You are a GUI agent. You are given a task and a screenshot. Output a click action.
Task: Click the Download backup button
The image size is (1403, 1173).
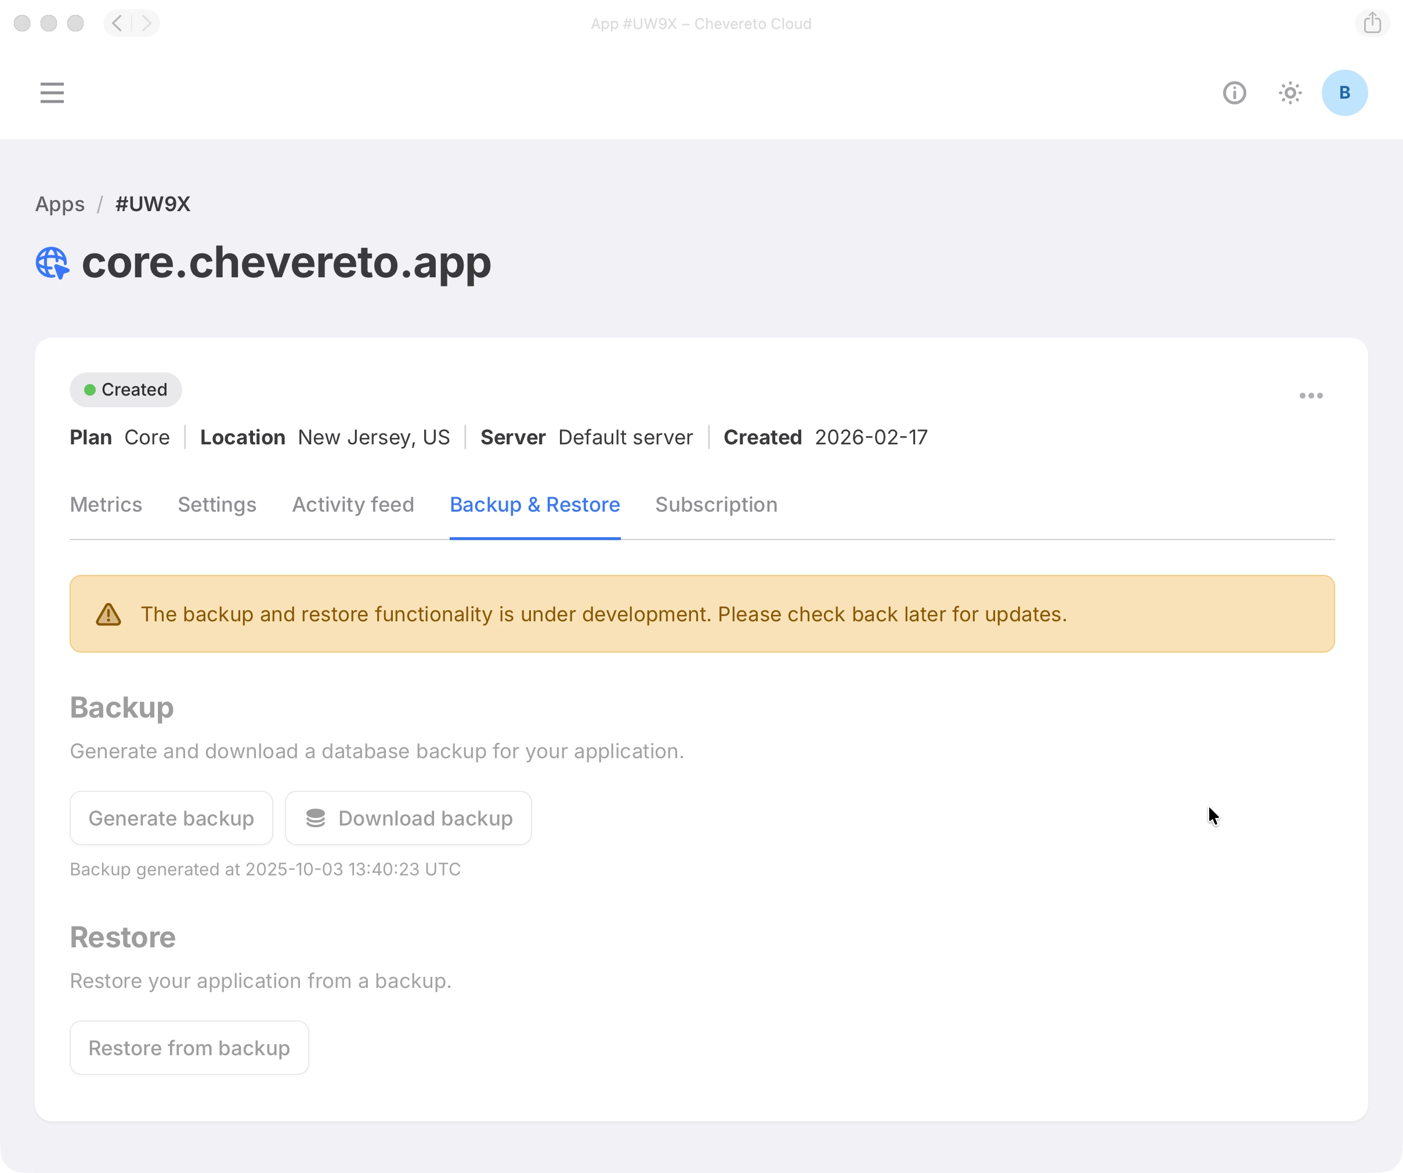(x=408, y=819)
